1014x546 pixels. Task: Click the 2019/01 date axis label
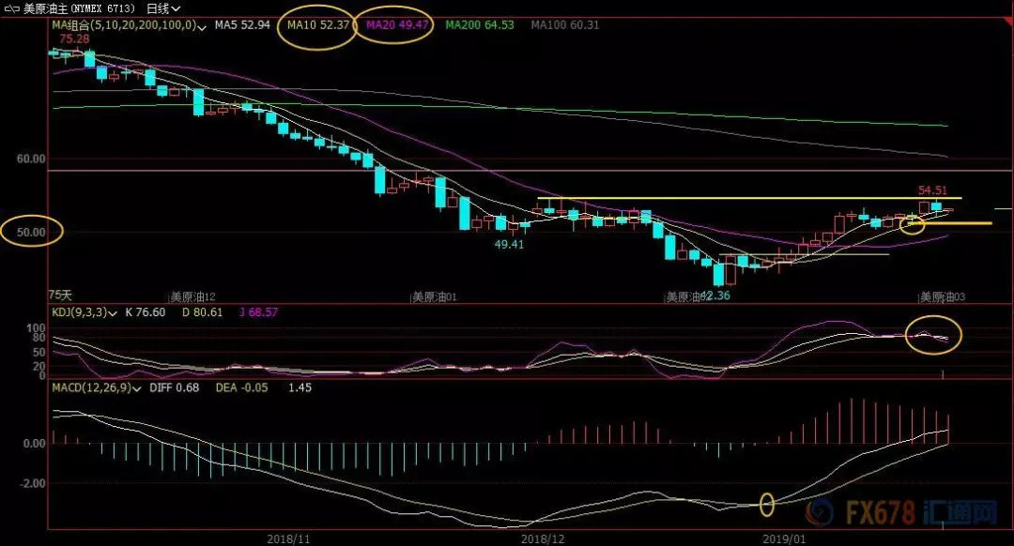(784, 538)
